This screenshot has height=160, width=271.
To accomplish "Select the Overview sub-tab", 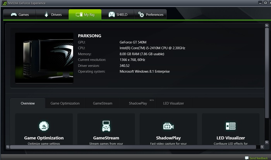I will [x=27, y=103].
